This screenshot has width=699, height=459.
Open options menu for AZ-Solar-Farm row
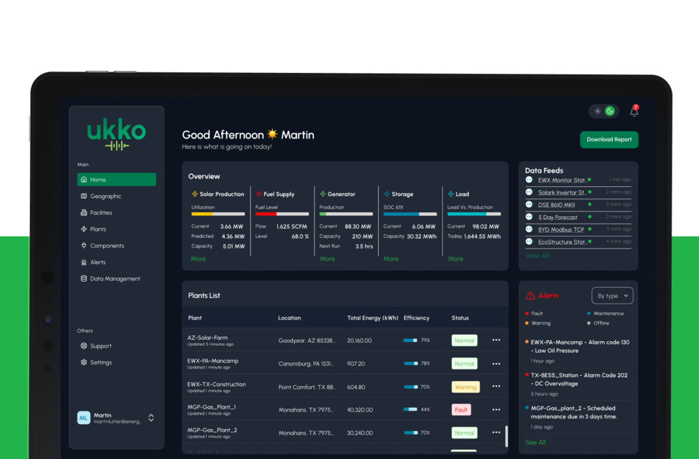496,340
